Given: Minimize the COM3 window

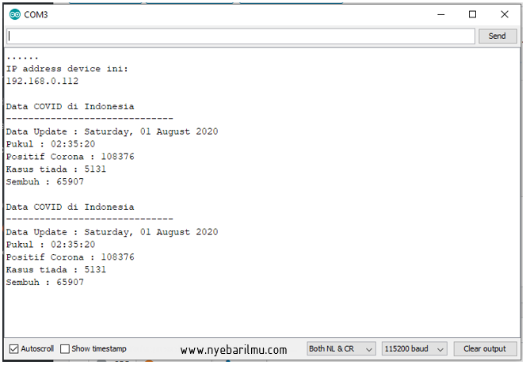Looking at the screenshot, I should pos(440,14).
